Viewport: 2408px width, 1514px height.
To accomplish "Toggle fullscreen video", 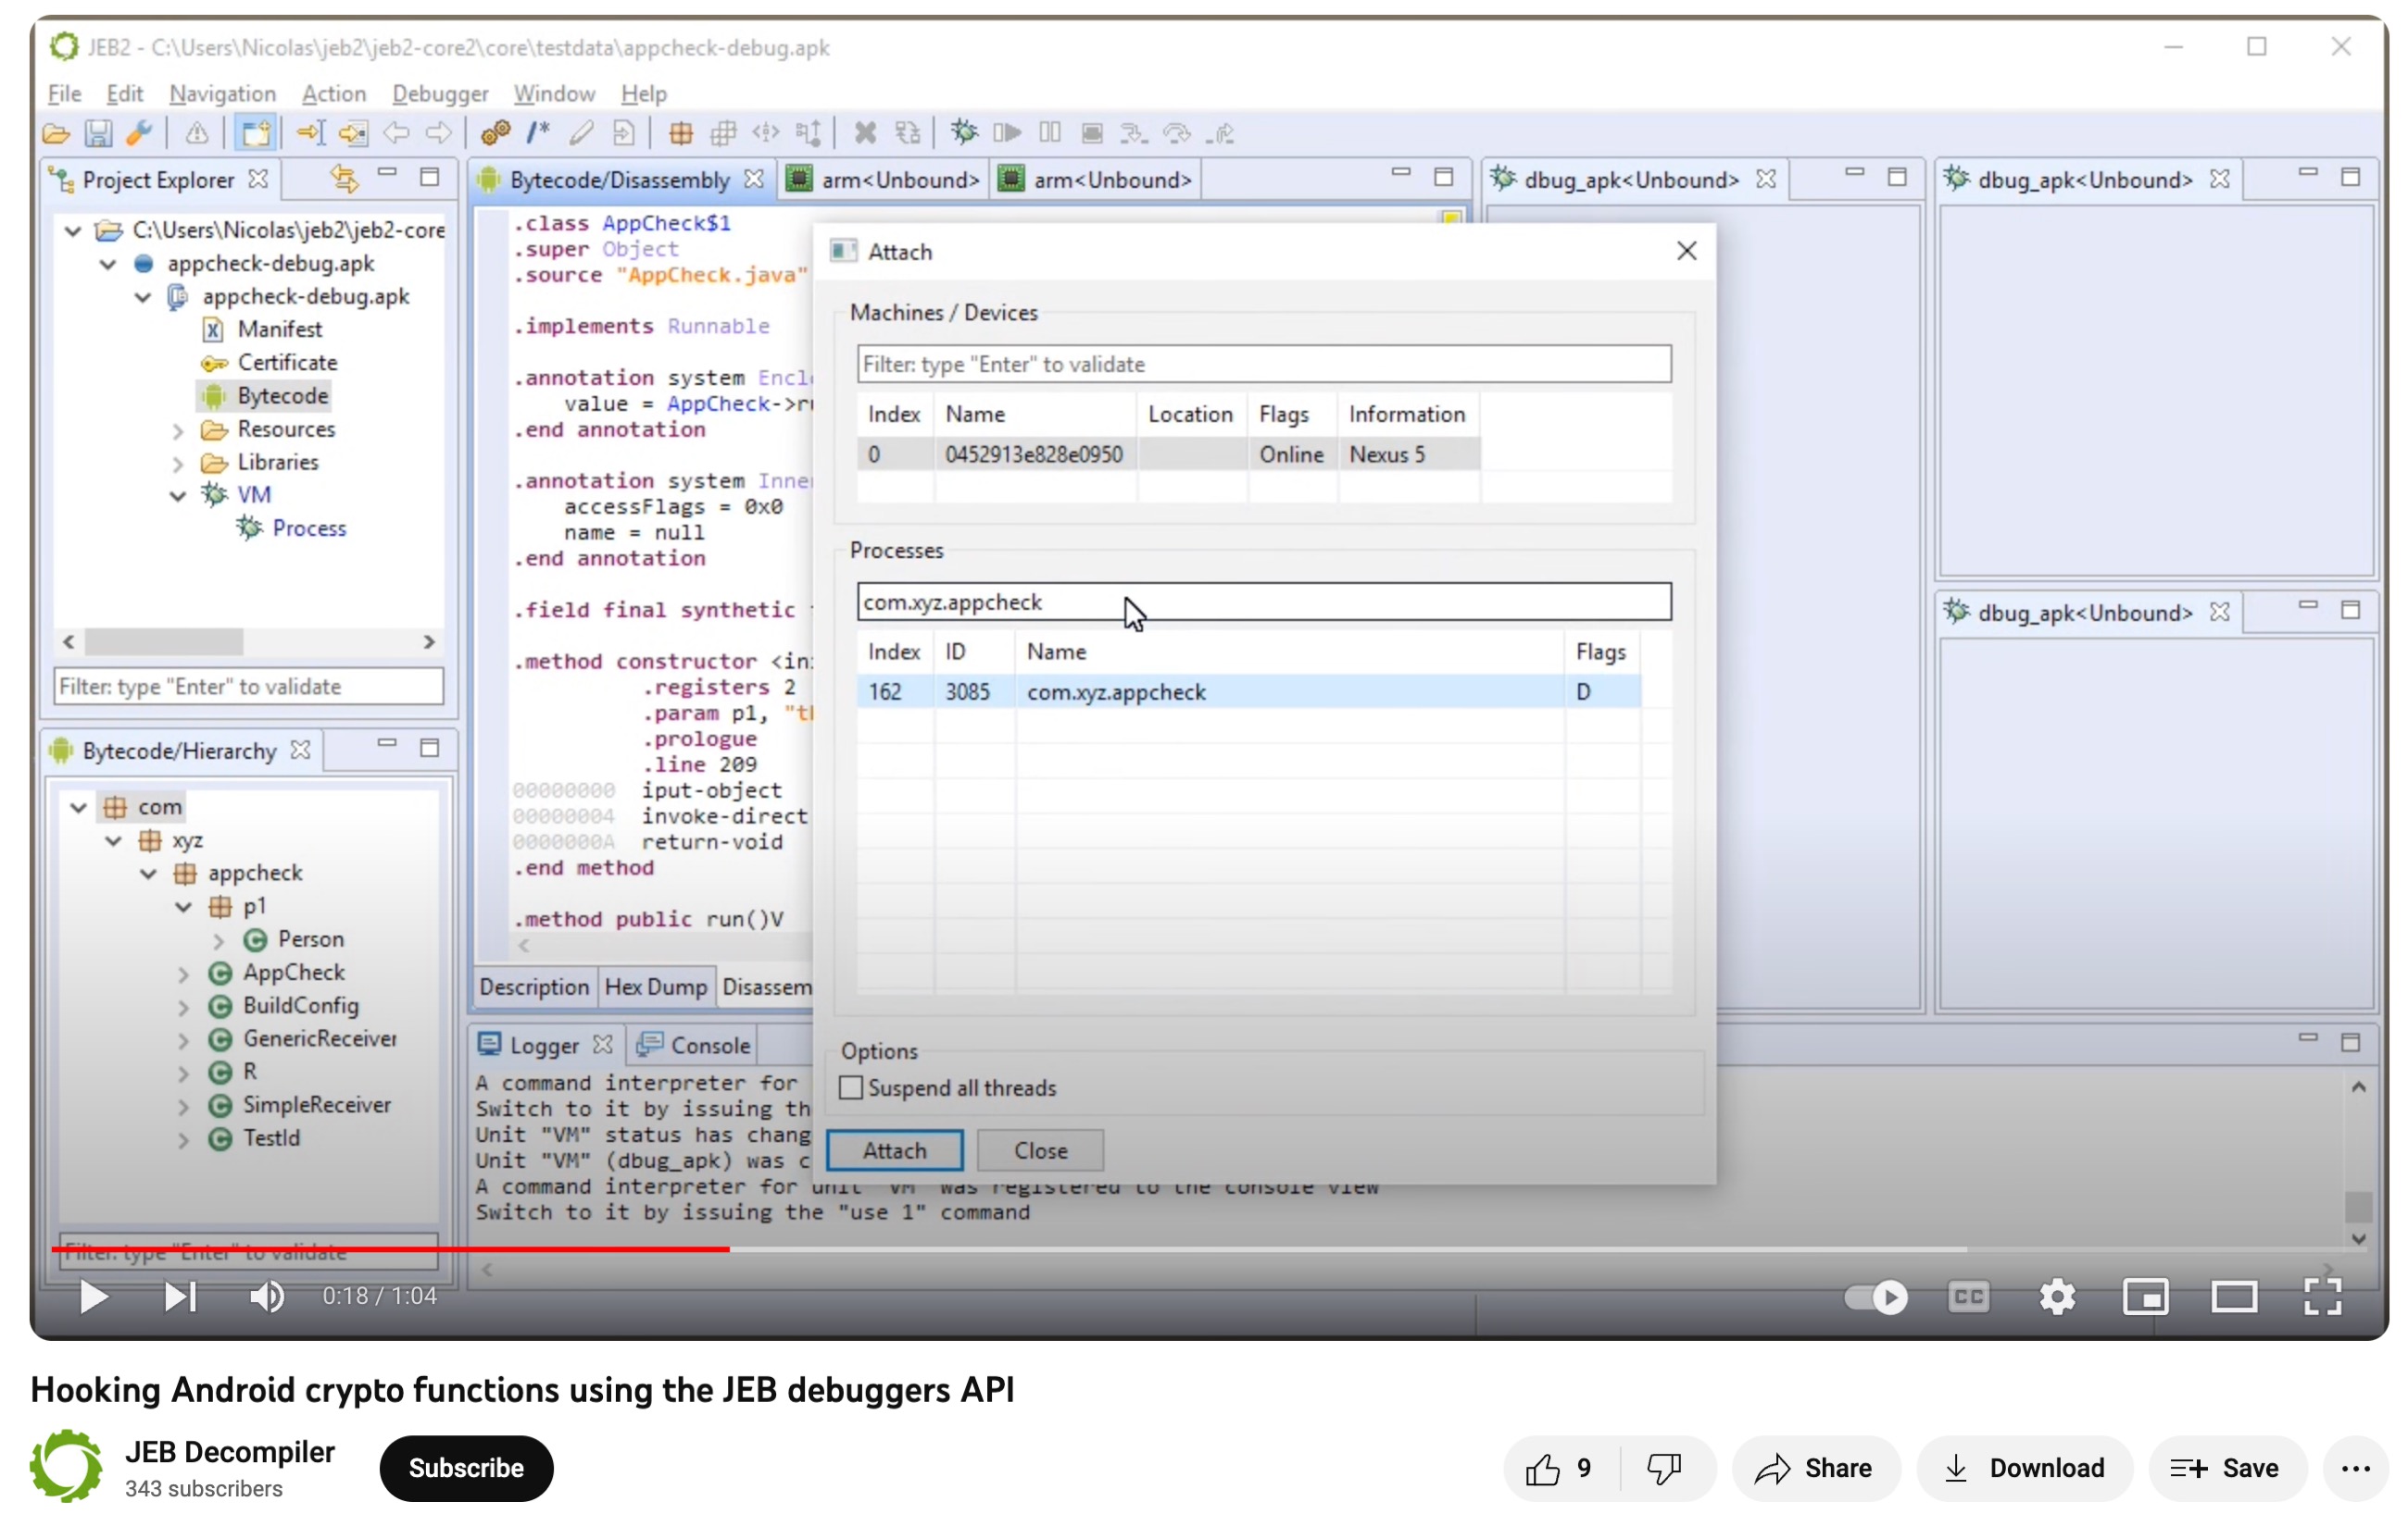I will click(x=2322, y=1297).
